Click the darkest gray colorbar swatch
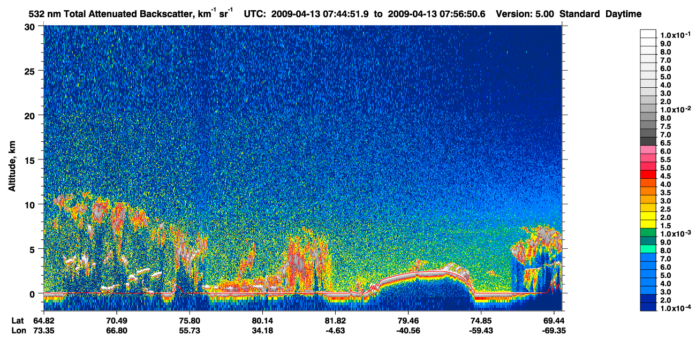 coord(648,142)
